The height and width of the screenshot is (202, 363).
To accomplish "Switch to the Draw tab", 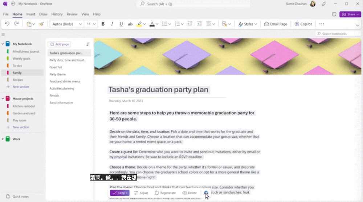I will point(43,14).
